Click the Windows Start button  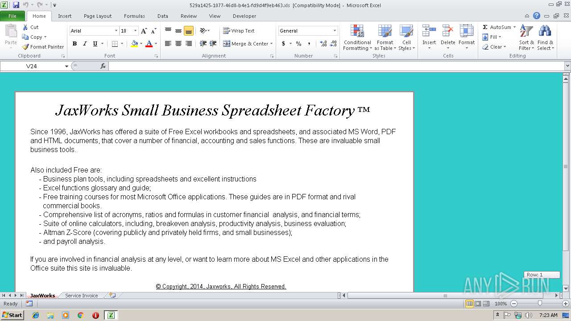click(12, 315)
